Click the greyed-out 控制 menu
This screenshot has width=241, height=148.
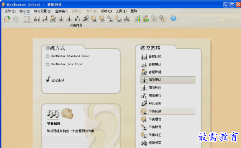[77, 11]
